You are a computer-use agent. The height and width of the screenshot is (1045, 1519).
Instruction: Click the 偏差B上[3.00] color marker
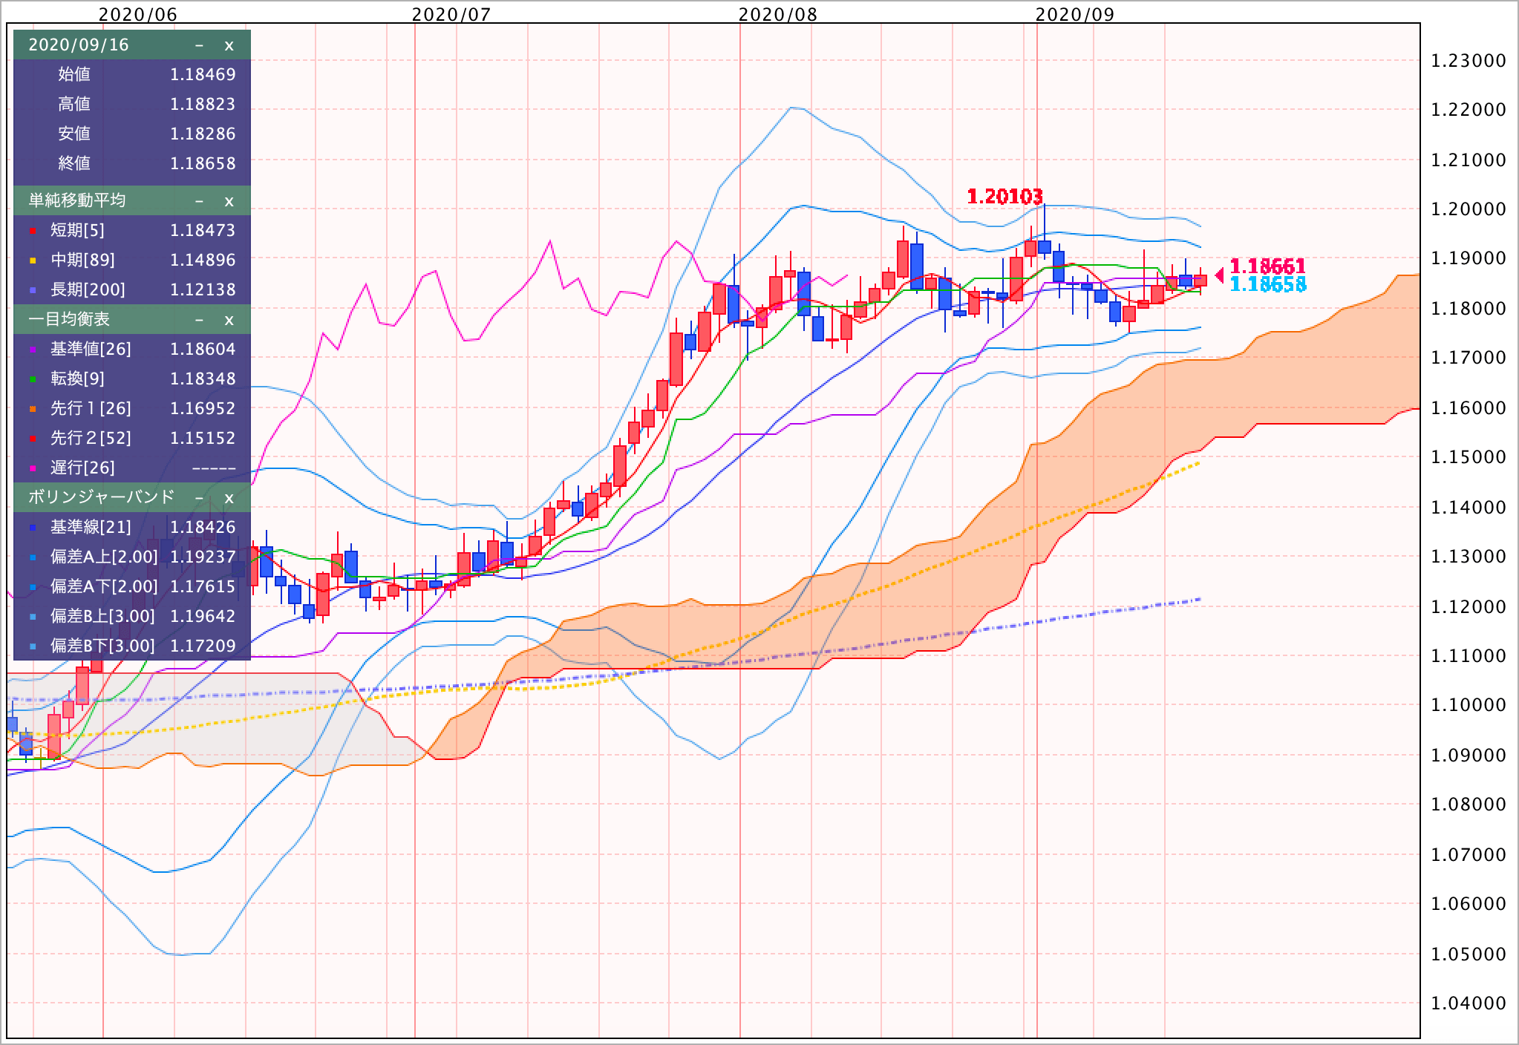[33, 617]
